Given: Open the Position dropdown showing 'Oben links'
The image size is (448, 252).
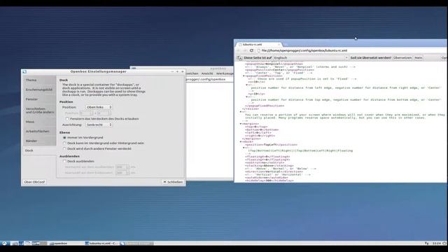Looking at the screenshot, I should click(x=99, y=107).
